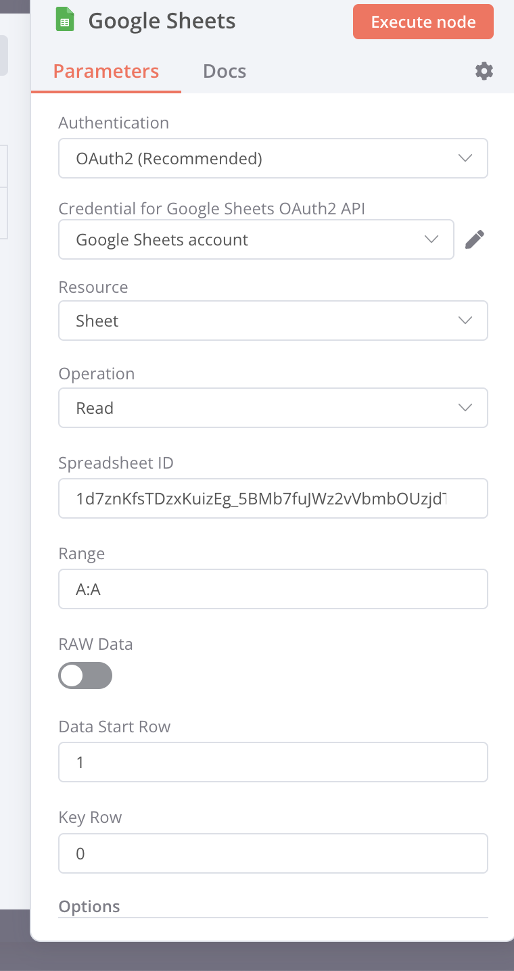Switch to the Parameters tab

[x=106, y=71]
